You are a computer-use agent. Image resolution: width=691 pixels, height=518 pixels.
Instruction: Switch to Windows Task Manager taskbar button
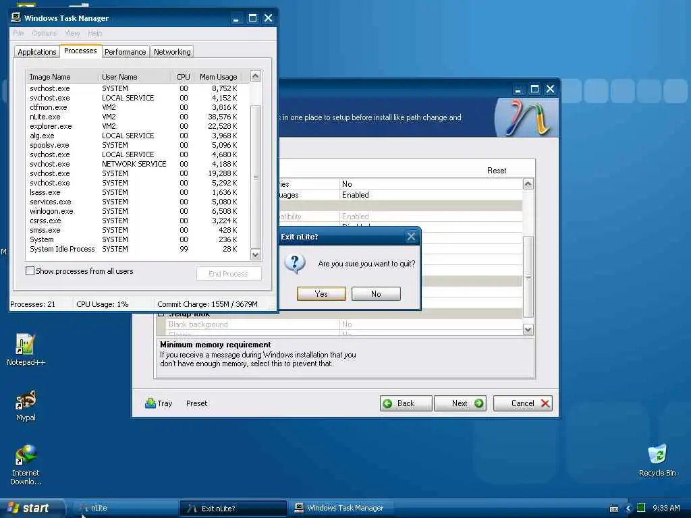[341, 509]
